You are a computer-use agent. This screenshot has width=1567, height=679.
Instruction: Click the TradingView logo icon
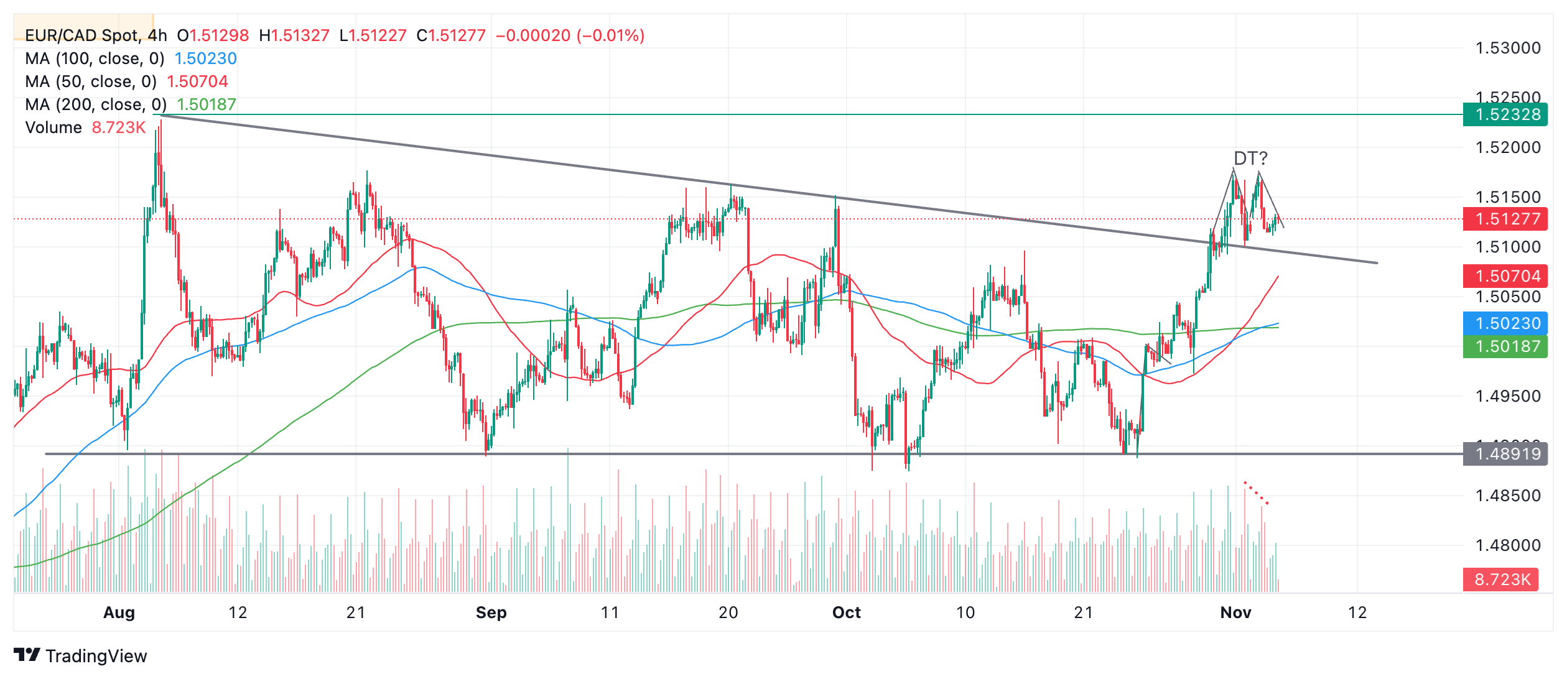click(x=27, y=655)
